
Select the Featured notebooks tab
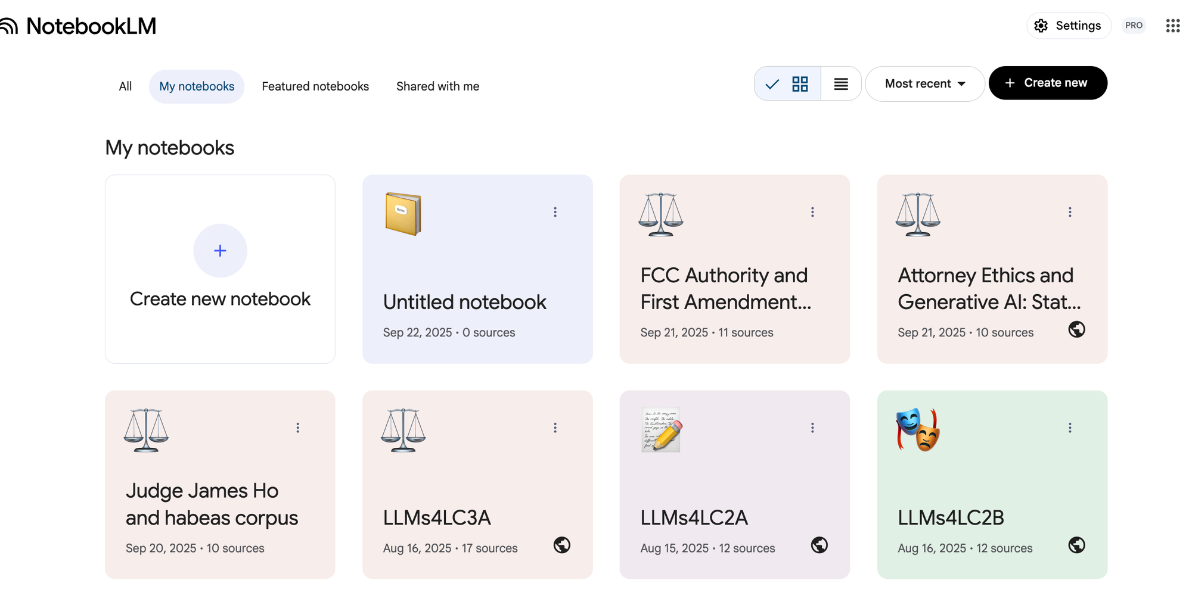pyautogui.click(x=315, y=86)
